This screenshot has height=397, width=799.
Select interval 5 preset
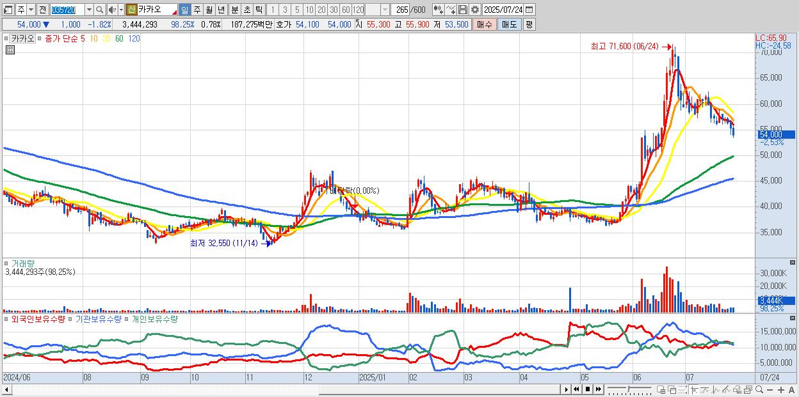[297, 10]
